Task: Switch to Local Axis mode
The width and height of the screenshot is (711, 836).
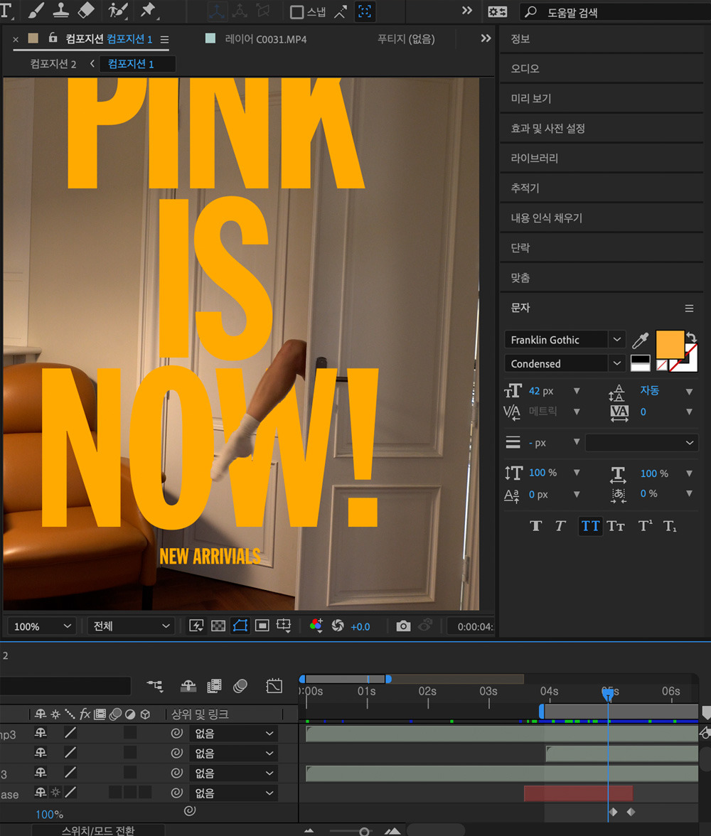Action: click(x=217, y=11)
